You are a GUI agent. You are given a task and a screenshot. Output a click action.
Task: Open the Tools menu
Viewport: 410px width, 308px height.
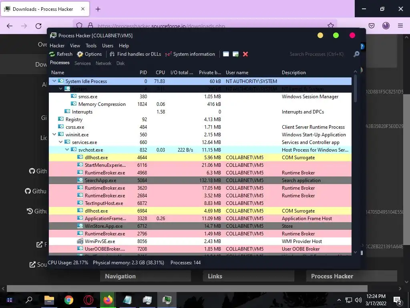91,46
